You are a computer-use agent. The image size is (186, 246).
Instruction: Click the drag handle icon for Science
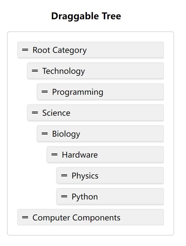click(35, 113)
